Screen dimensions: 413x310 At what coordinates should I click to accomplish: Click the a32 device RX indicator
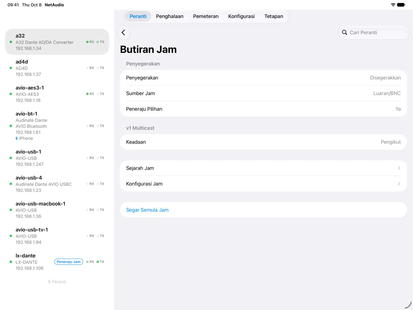coord(90,42)
